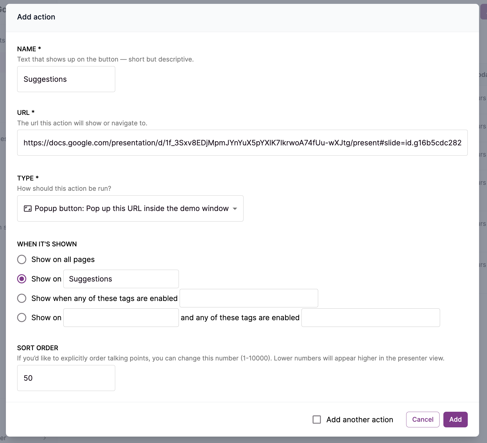This screenshot has width=487, height=443.
Task: Click the Sort Order field showing 50
Action: [x=66, y=378]
